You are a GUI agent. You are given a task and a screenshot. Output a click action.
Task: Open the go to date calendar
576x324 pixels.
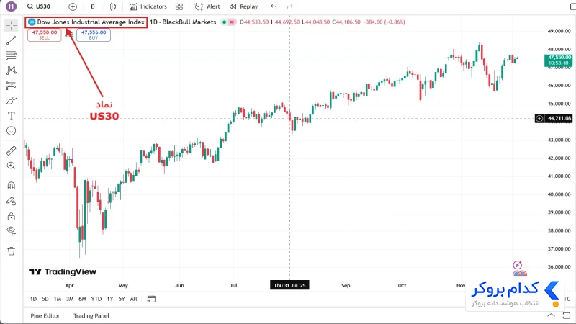tap(151, 299)
